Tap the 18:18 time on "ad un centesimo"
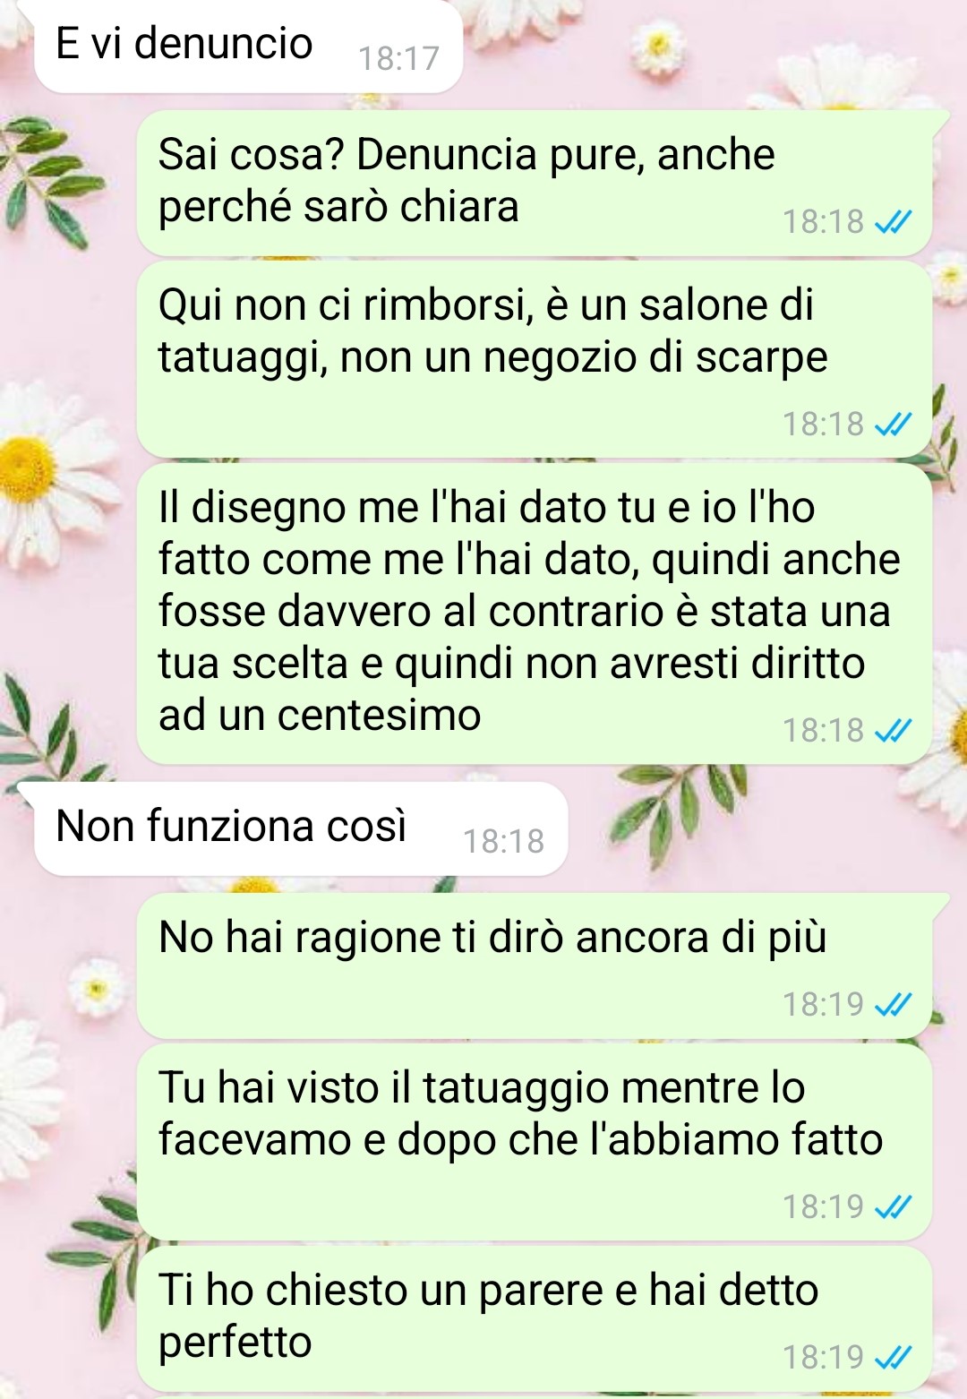This screenshot has height=1399, width=967. [x=824, y=731]
